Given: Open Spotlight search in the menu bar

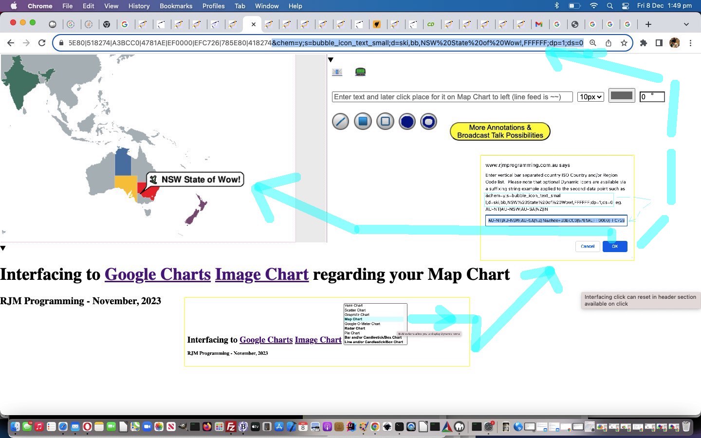Looking at the screenshot, I should (610, 6).
